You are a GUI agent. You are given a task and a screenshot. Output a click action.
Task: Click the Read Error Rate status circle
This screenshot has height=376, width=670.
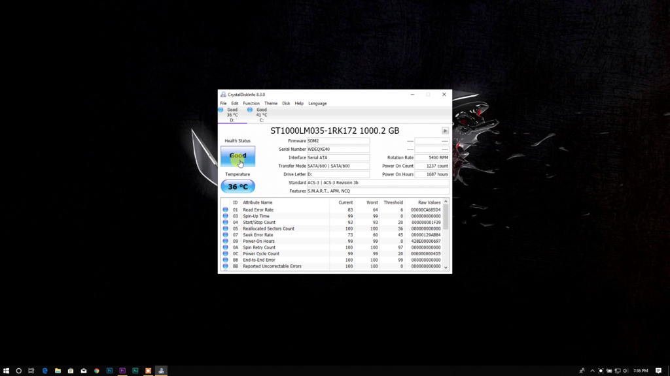click(225, 210)
